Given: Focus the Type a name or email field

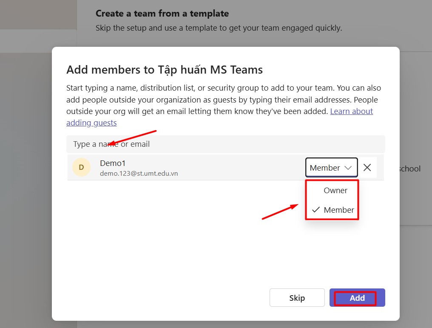Looking at the screenshot, I should 225,144.
